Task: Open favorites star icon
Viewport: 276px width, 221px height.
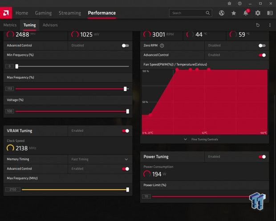Action: [234, 13]
